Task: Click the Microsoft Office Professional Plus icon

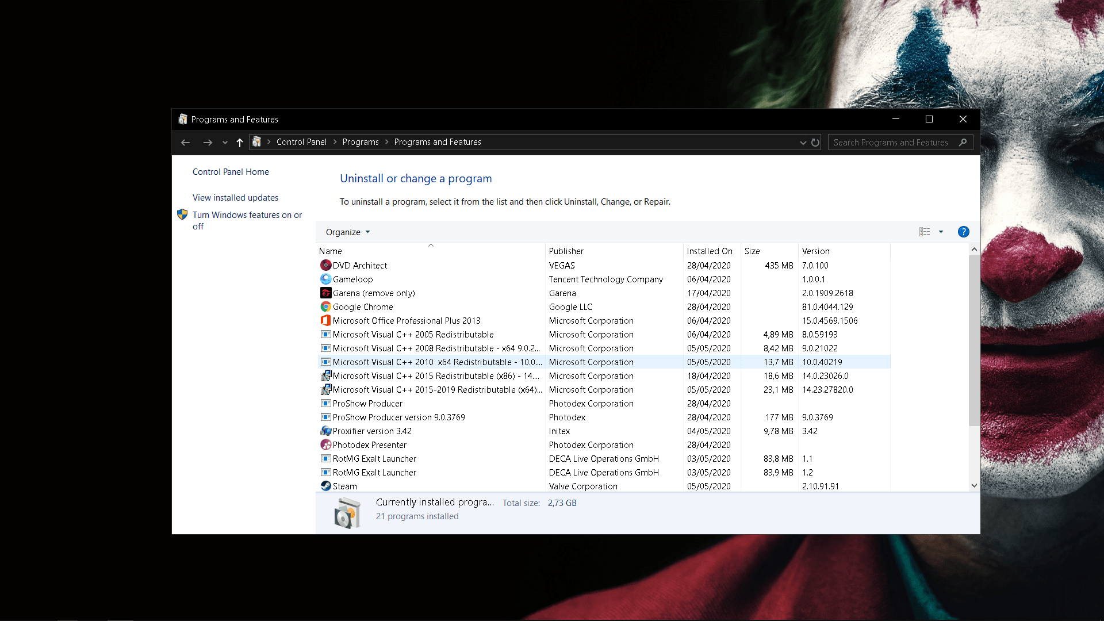Action: click(325, 320)
